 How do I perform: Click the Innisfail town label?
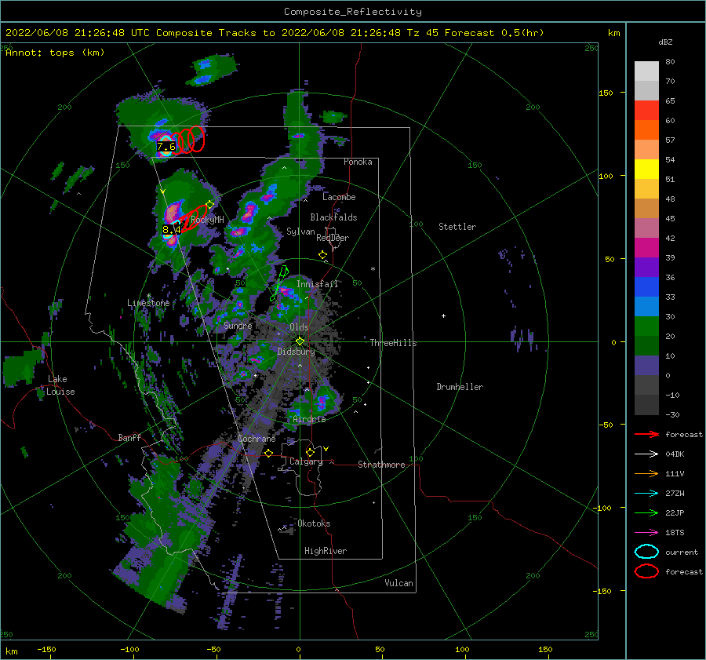coord(317,284)
